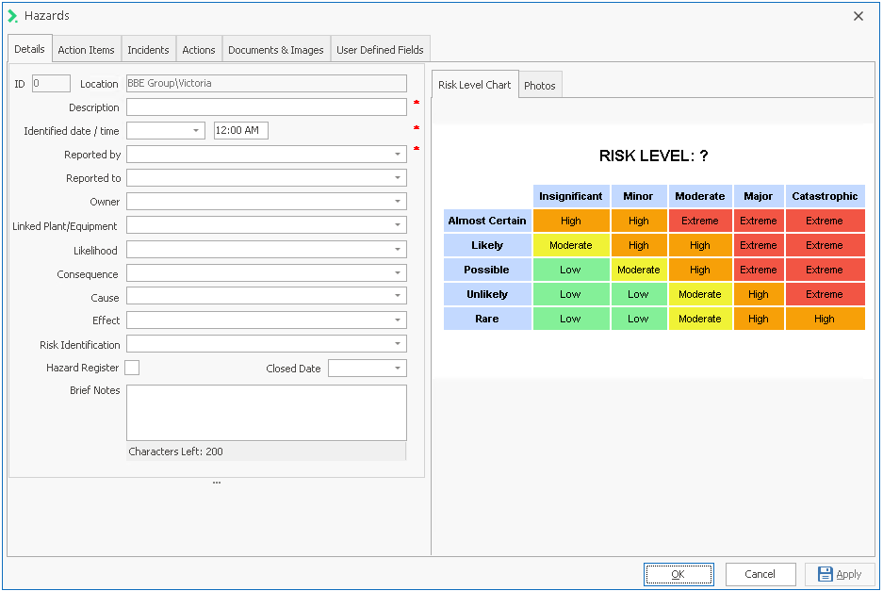Click the Apply button
This screenshot has width=883, height=591.
click(840, 574)
